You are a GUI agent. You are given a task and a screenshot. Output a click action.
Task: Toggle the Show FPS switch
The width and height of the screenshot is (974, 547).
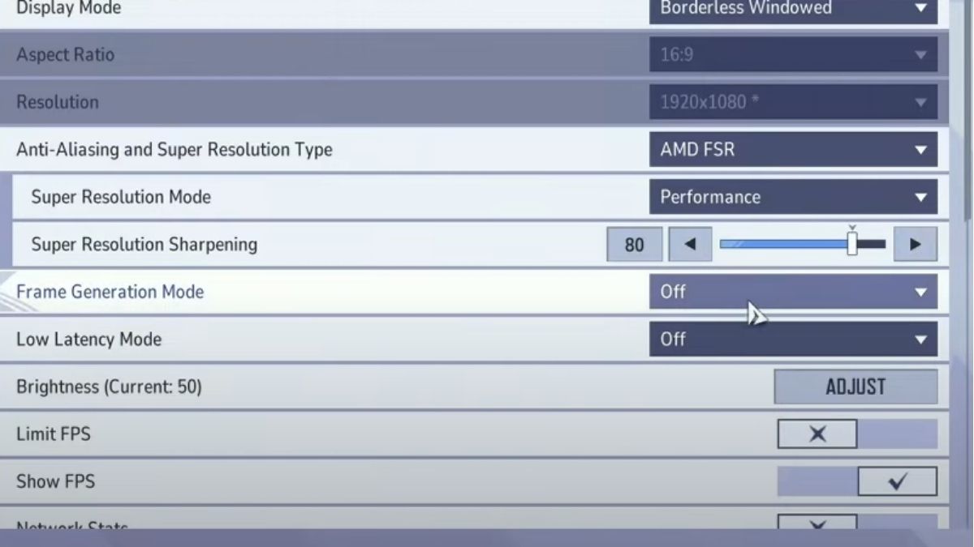pyautogui.click(x=857, y=481)
